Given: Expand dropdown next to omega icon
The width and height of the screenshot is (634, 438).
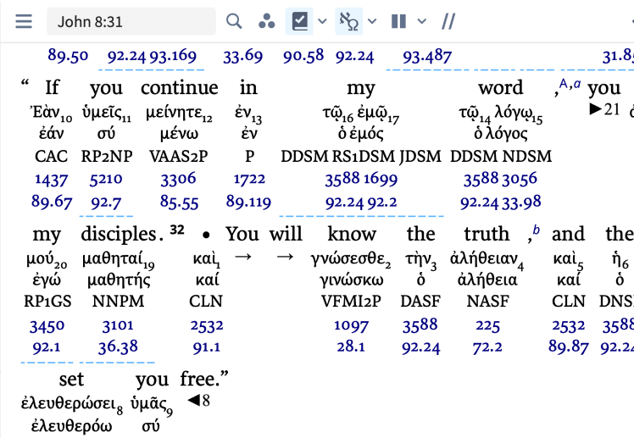Looking at the screenshot, I should (372, 21).
